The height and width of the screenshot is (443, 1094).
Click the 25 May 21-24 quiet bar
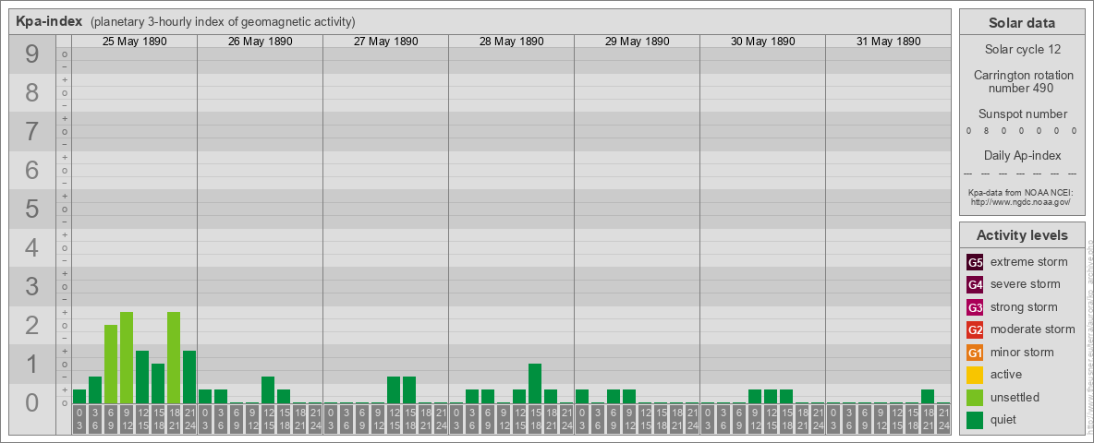(x=189, y=377)
